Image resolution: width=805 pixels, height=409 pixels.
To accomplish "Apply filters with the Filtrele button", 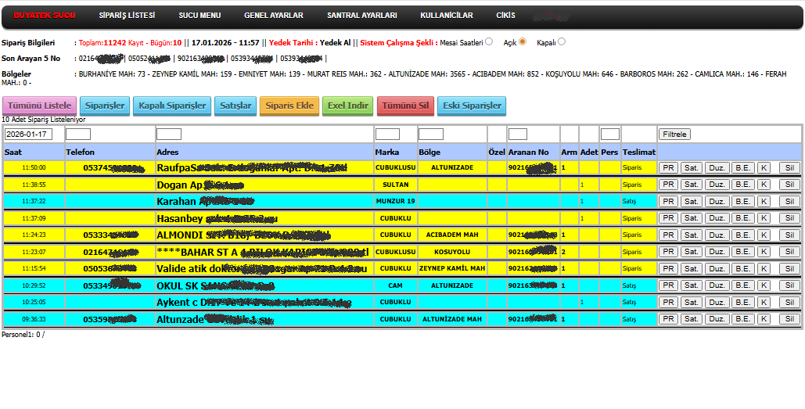I will point(674,135).
